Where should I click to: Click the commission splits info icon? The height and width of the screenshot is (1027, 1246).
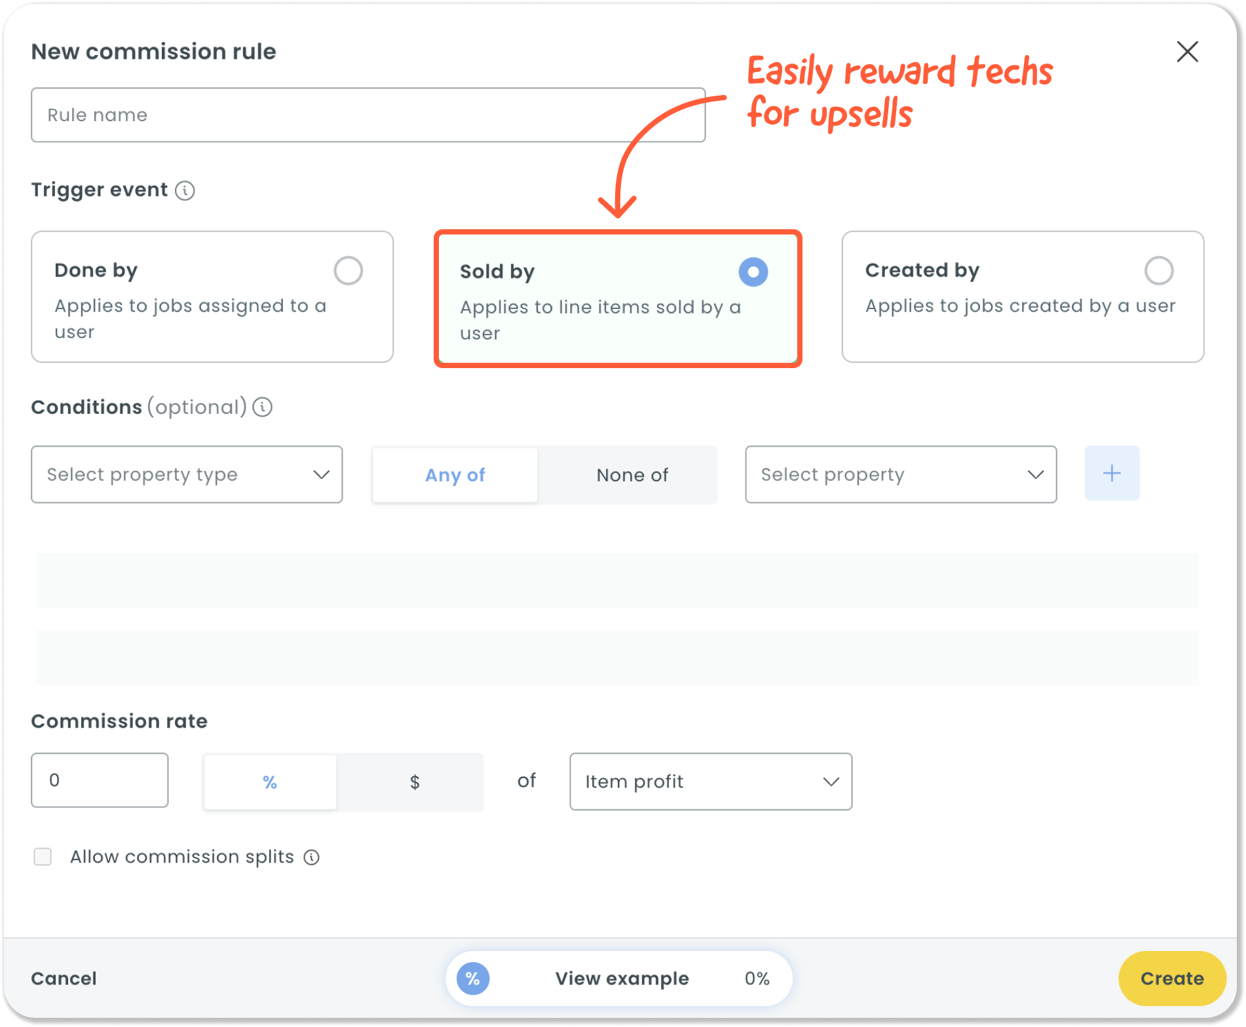(312, 857)
